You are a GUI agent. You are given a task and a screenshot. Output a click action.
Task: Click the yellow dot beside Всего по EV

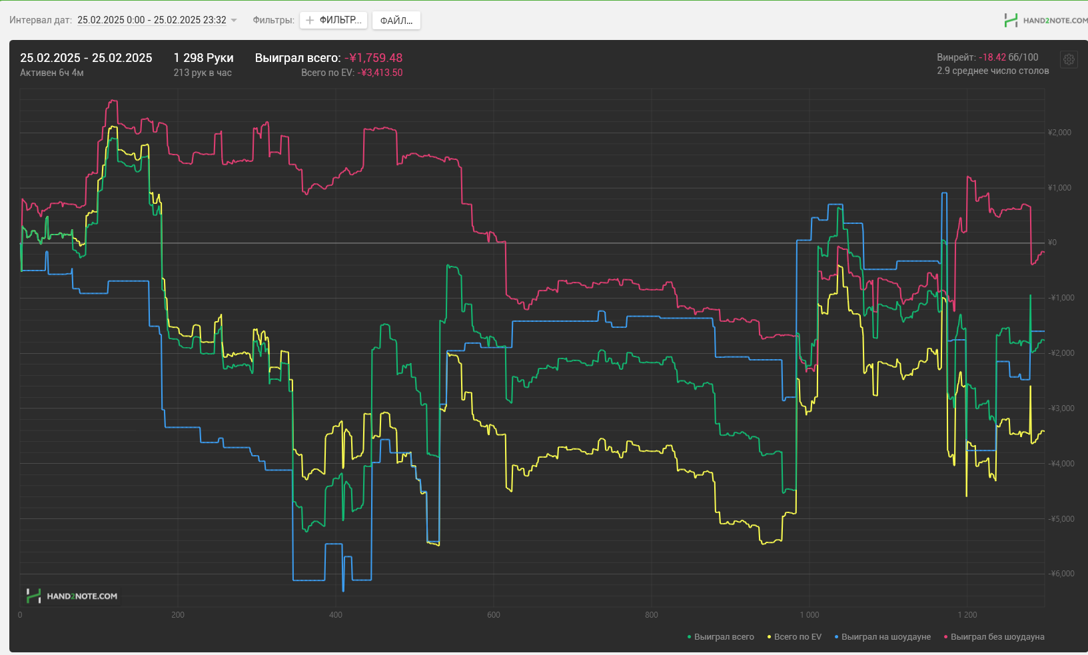click(769, 638)
